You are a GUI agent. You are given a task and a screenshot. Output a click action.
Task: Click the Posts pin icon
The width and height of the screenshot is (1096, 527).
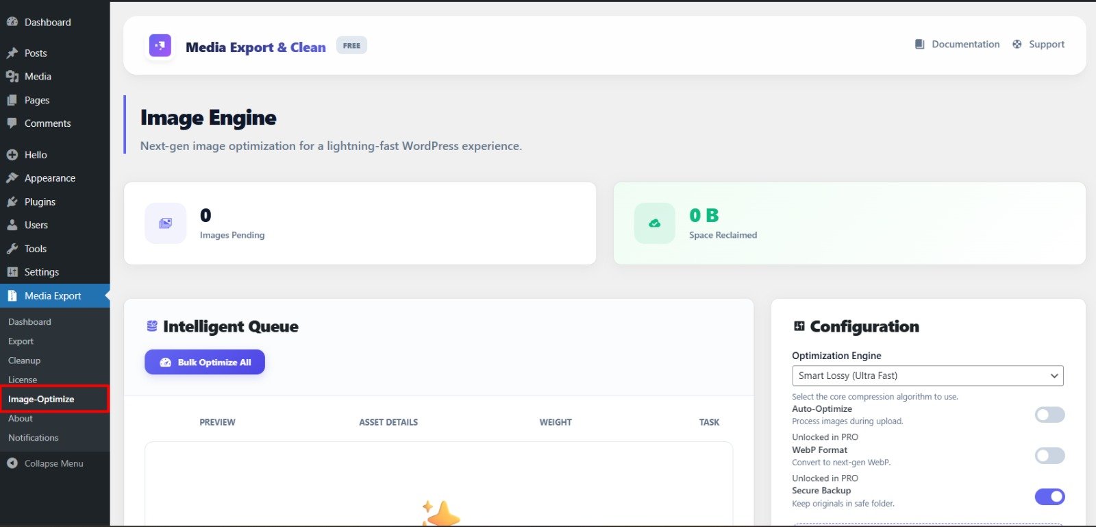click(x=12, y=53)
